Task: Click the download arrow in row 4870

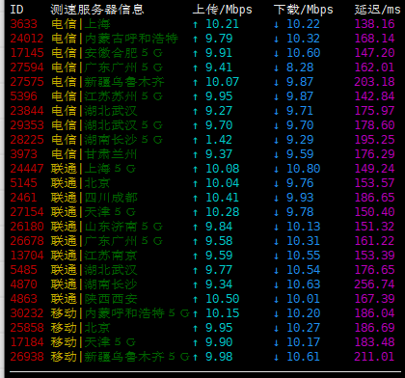Action: click(276, 284)
